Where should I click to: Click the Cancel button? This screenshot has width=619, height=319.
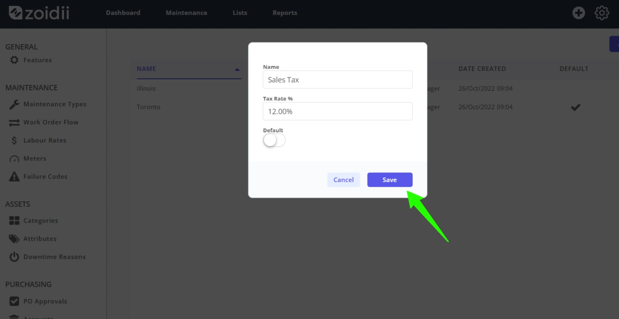(x=344, y=180)
